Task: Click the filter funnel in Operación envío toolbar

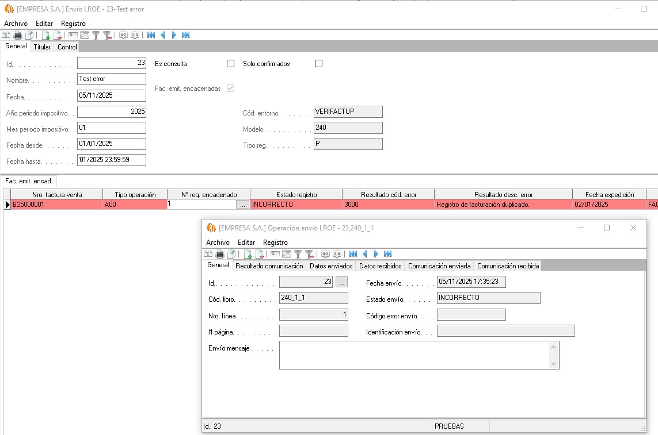Action: (298, 254)
